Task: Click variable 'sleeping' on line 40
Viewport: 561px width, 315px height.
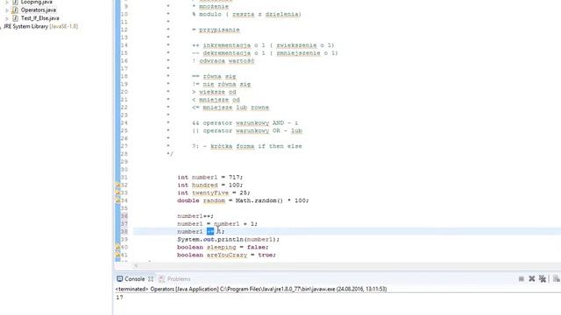Action: 221,247
